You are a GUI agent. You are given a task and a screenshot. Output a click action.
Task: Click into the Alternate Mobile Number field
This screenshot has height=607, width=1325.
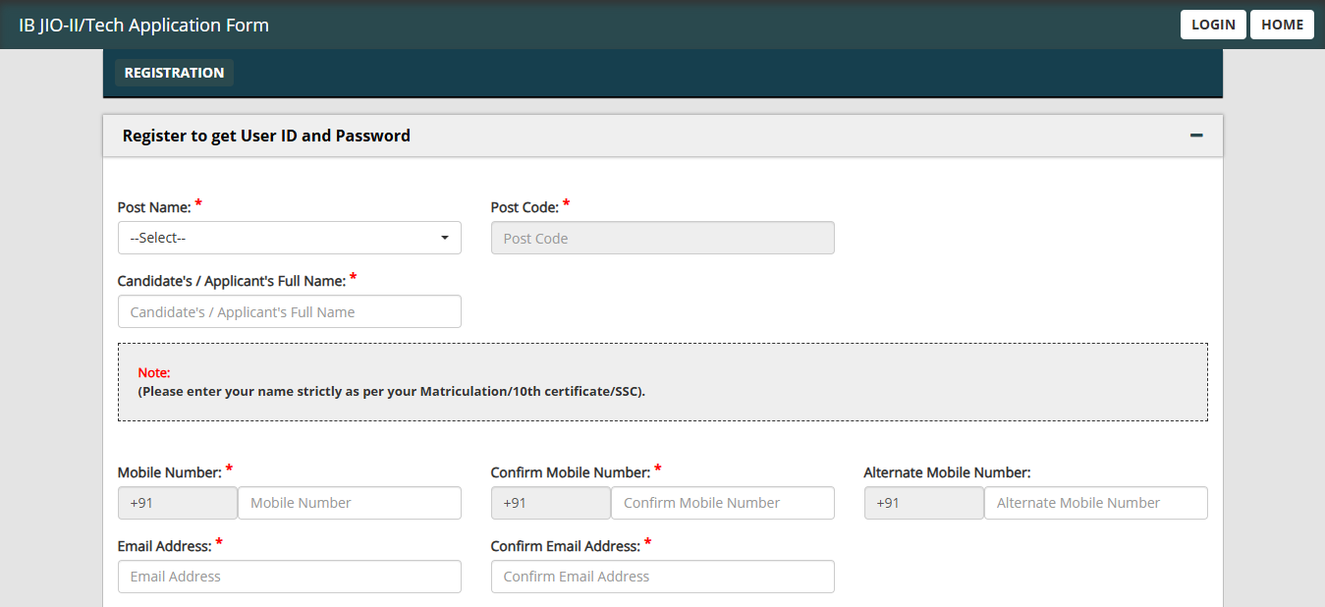[x=1095, y=503]
